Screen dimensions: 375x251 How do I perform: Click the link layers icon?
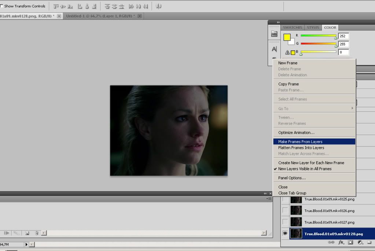(331, 242)
